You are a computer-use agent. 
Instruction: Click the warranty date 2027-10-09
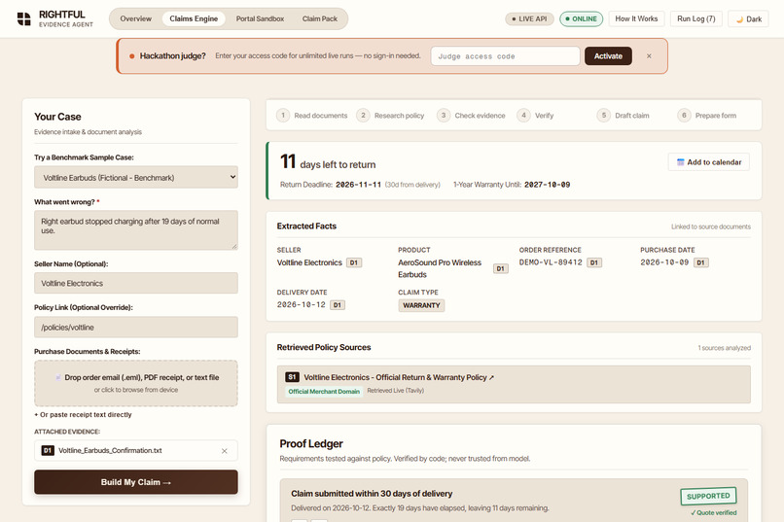pos(547,185)
